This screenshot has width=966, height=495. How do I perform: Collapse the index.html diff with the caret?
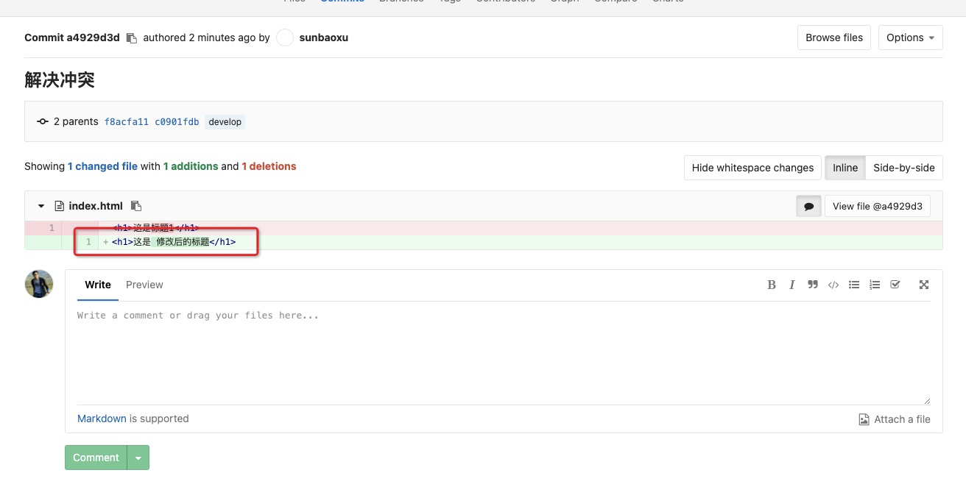pyautogui.click(x=41, y=207)
